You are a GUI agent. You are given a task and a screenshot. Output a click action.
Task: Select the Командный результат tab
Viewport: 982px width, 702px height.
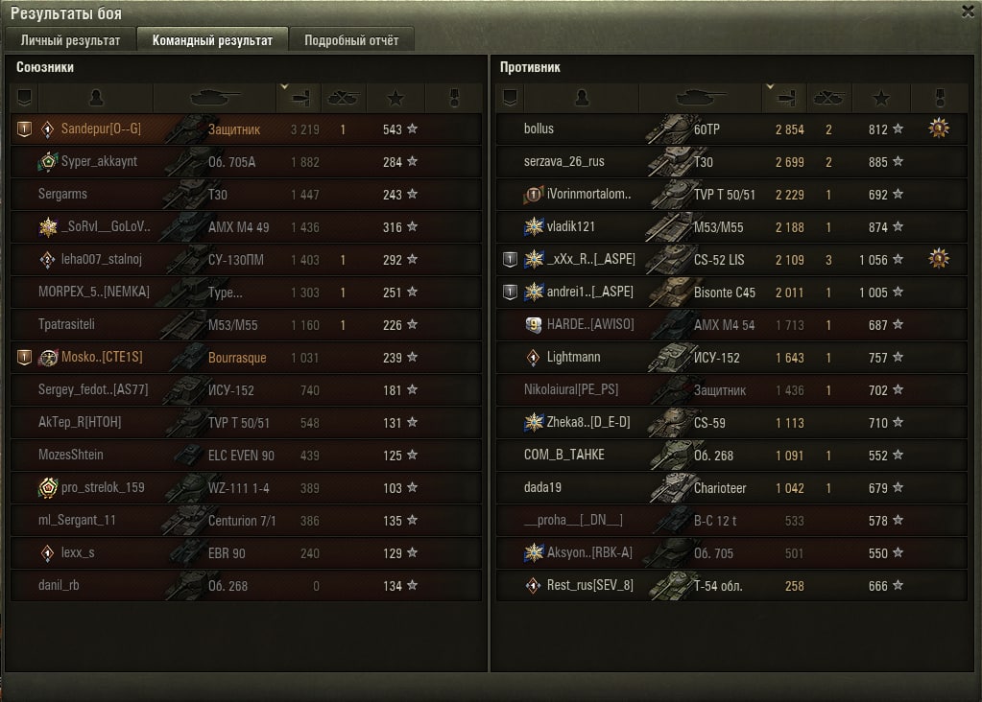(x=212, y=40)
